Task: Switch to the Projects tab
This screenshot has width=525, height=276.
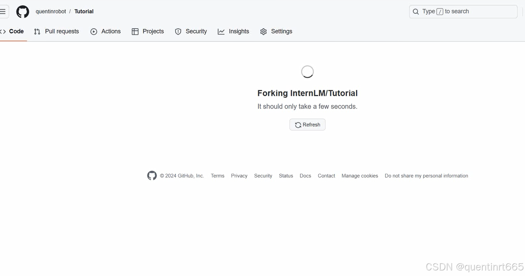Action: tap(148, 31)
